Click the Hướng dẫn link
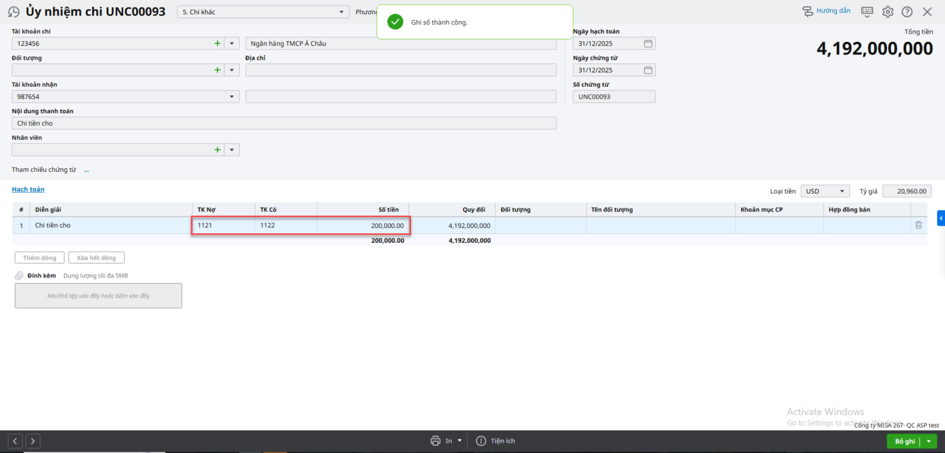The width and height of the screenshot is (945, 453). pos(827,11)
